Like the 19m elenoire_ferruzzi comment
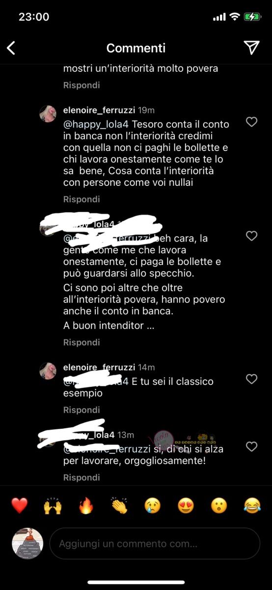 [x=251, y=122]
